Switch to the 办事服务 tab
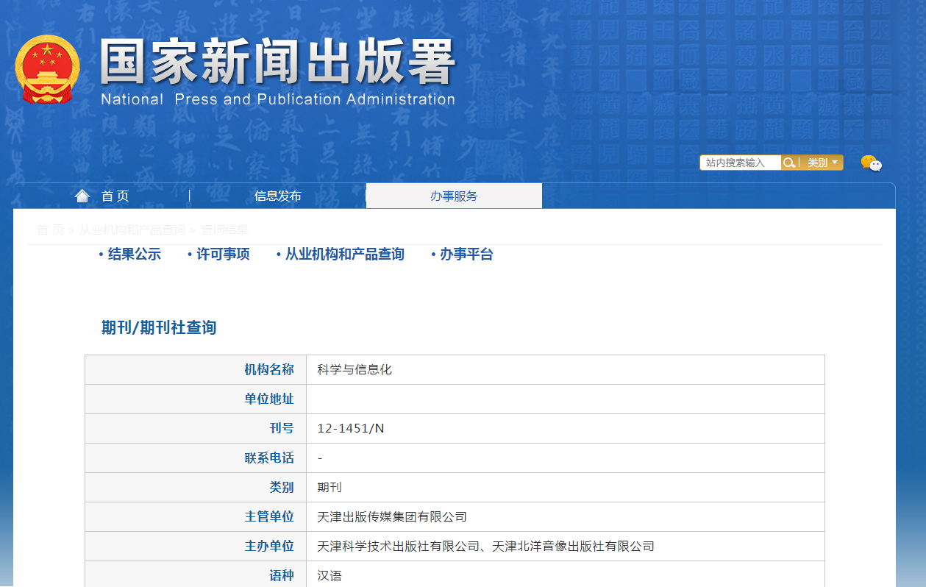Screen dimensions: 926x587 [x=454, y=196]
